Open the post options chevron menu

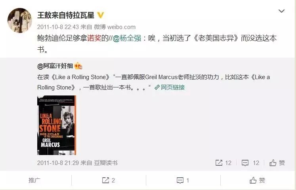(281, 11)
